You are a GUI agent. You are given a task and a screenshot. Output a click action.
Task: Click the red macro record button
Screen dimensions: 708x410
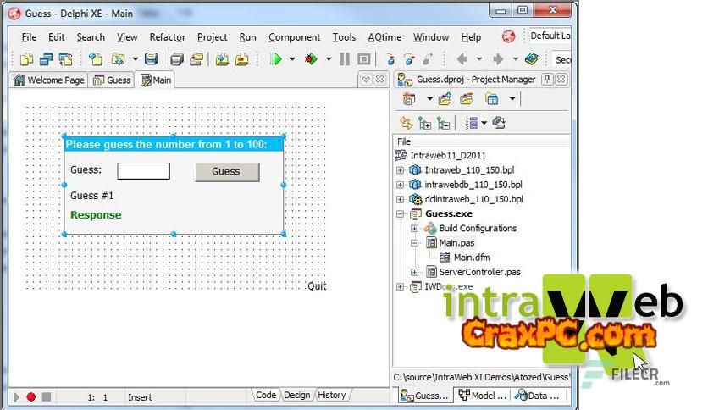click(31, 396)
